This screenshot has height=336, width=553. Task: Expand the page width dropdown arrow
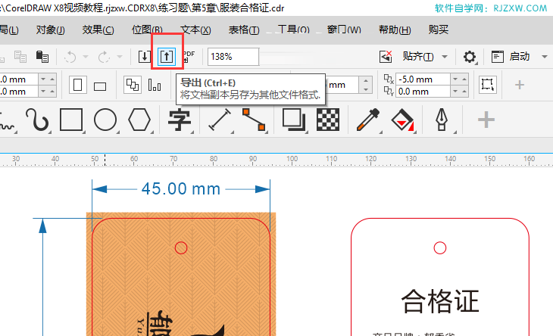[x=43, y=79]
